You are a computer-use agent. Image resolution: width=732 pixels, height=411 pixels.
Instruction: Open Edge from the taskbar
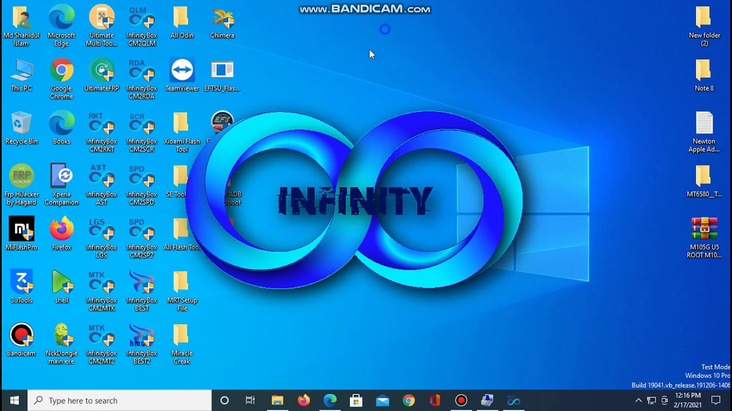(330, 401)
